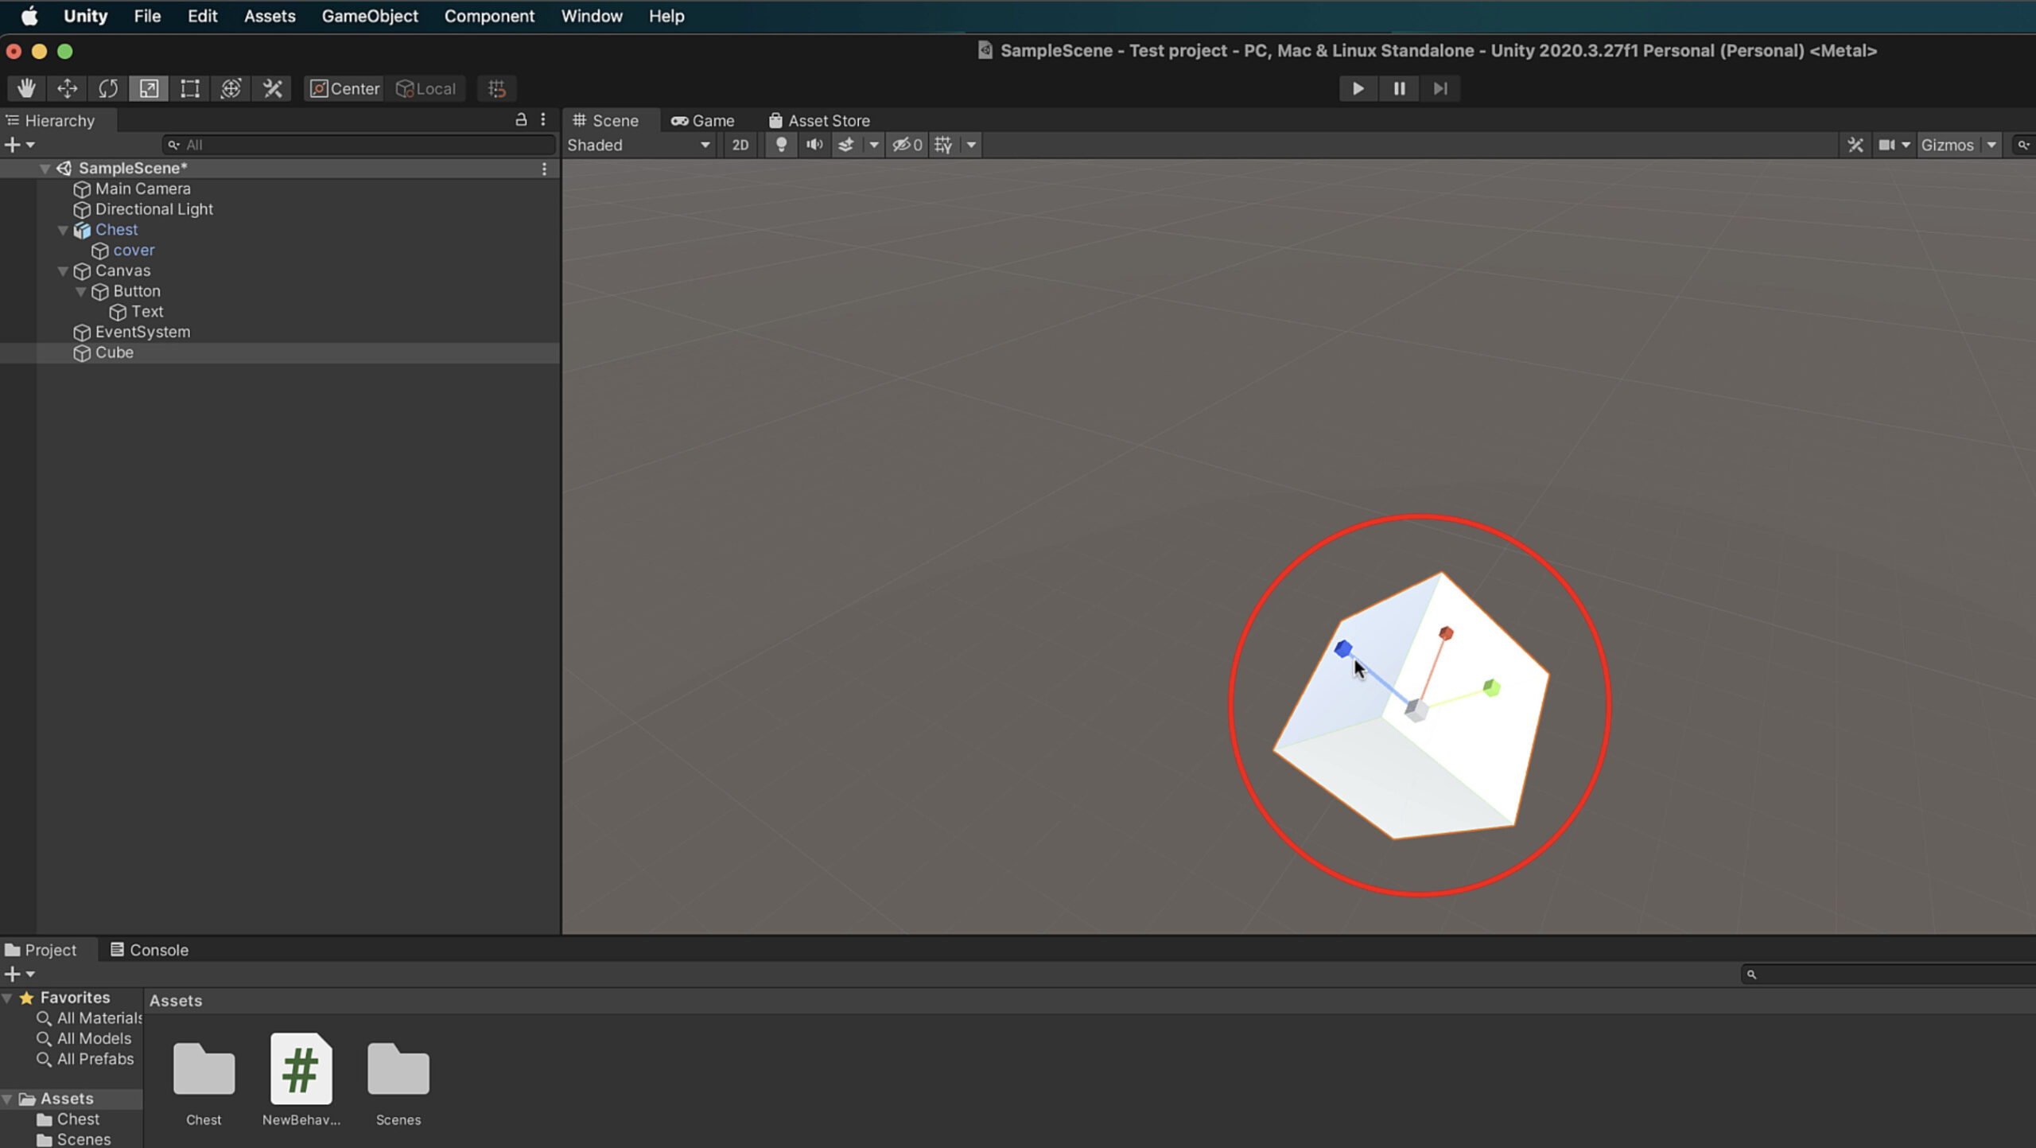Viewport: 2036px width, 1148px height.
Task: Click center uniform scale handle on cube
Action: coord(1416,709)
